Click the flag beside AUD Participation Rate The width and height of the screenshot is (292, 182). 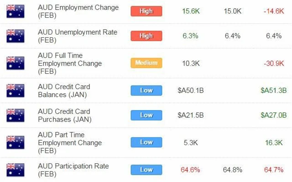[16, 170]
